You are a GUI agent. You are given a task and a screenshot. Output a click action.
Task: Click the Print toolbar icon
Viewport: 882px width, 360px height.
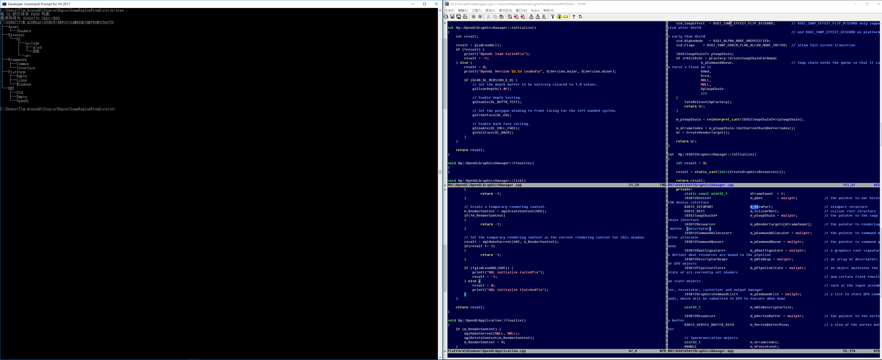(x=465, y=17)
